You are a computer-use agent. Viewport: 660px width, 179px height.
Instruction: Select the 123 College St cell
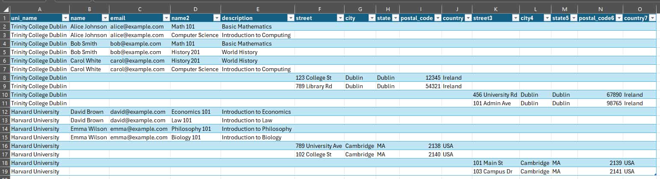coord(320,78)
